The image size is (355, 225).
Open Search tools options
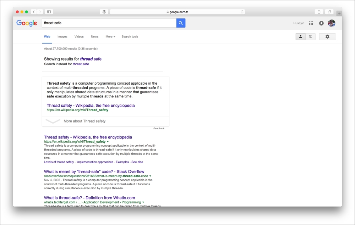(x=130, y=36)
